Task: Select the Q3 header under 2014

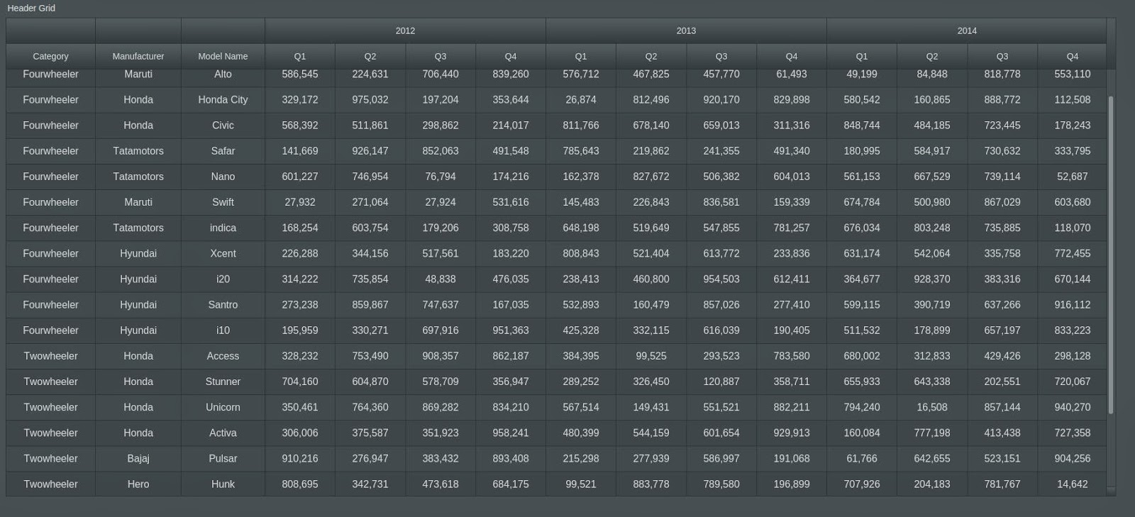Action: pos(1002,56)
